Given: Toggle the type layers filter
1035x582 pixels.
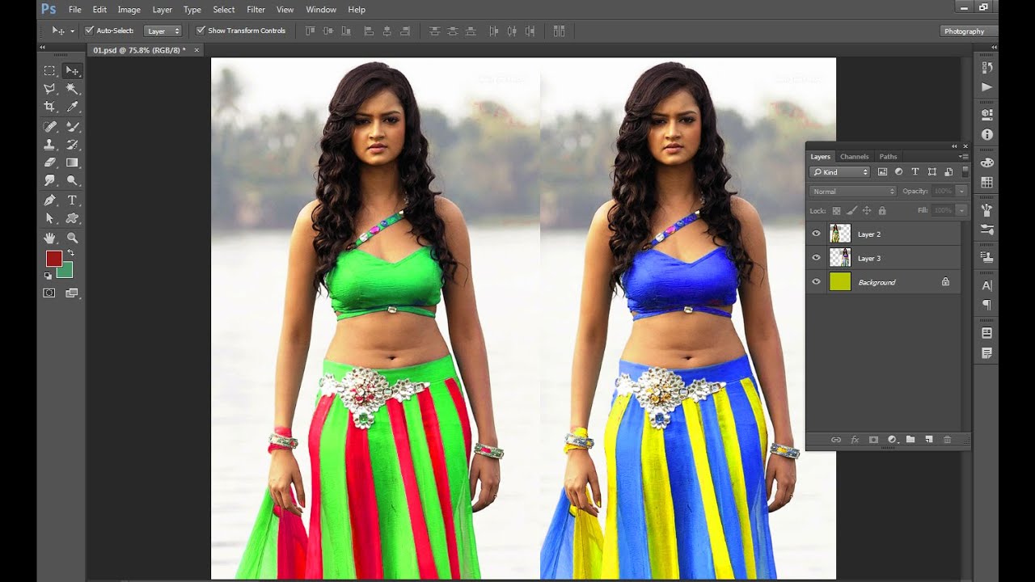Looking at the screenshot, I should [x=915, y=171].
